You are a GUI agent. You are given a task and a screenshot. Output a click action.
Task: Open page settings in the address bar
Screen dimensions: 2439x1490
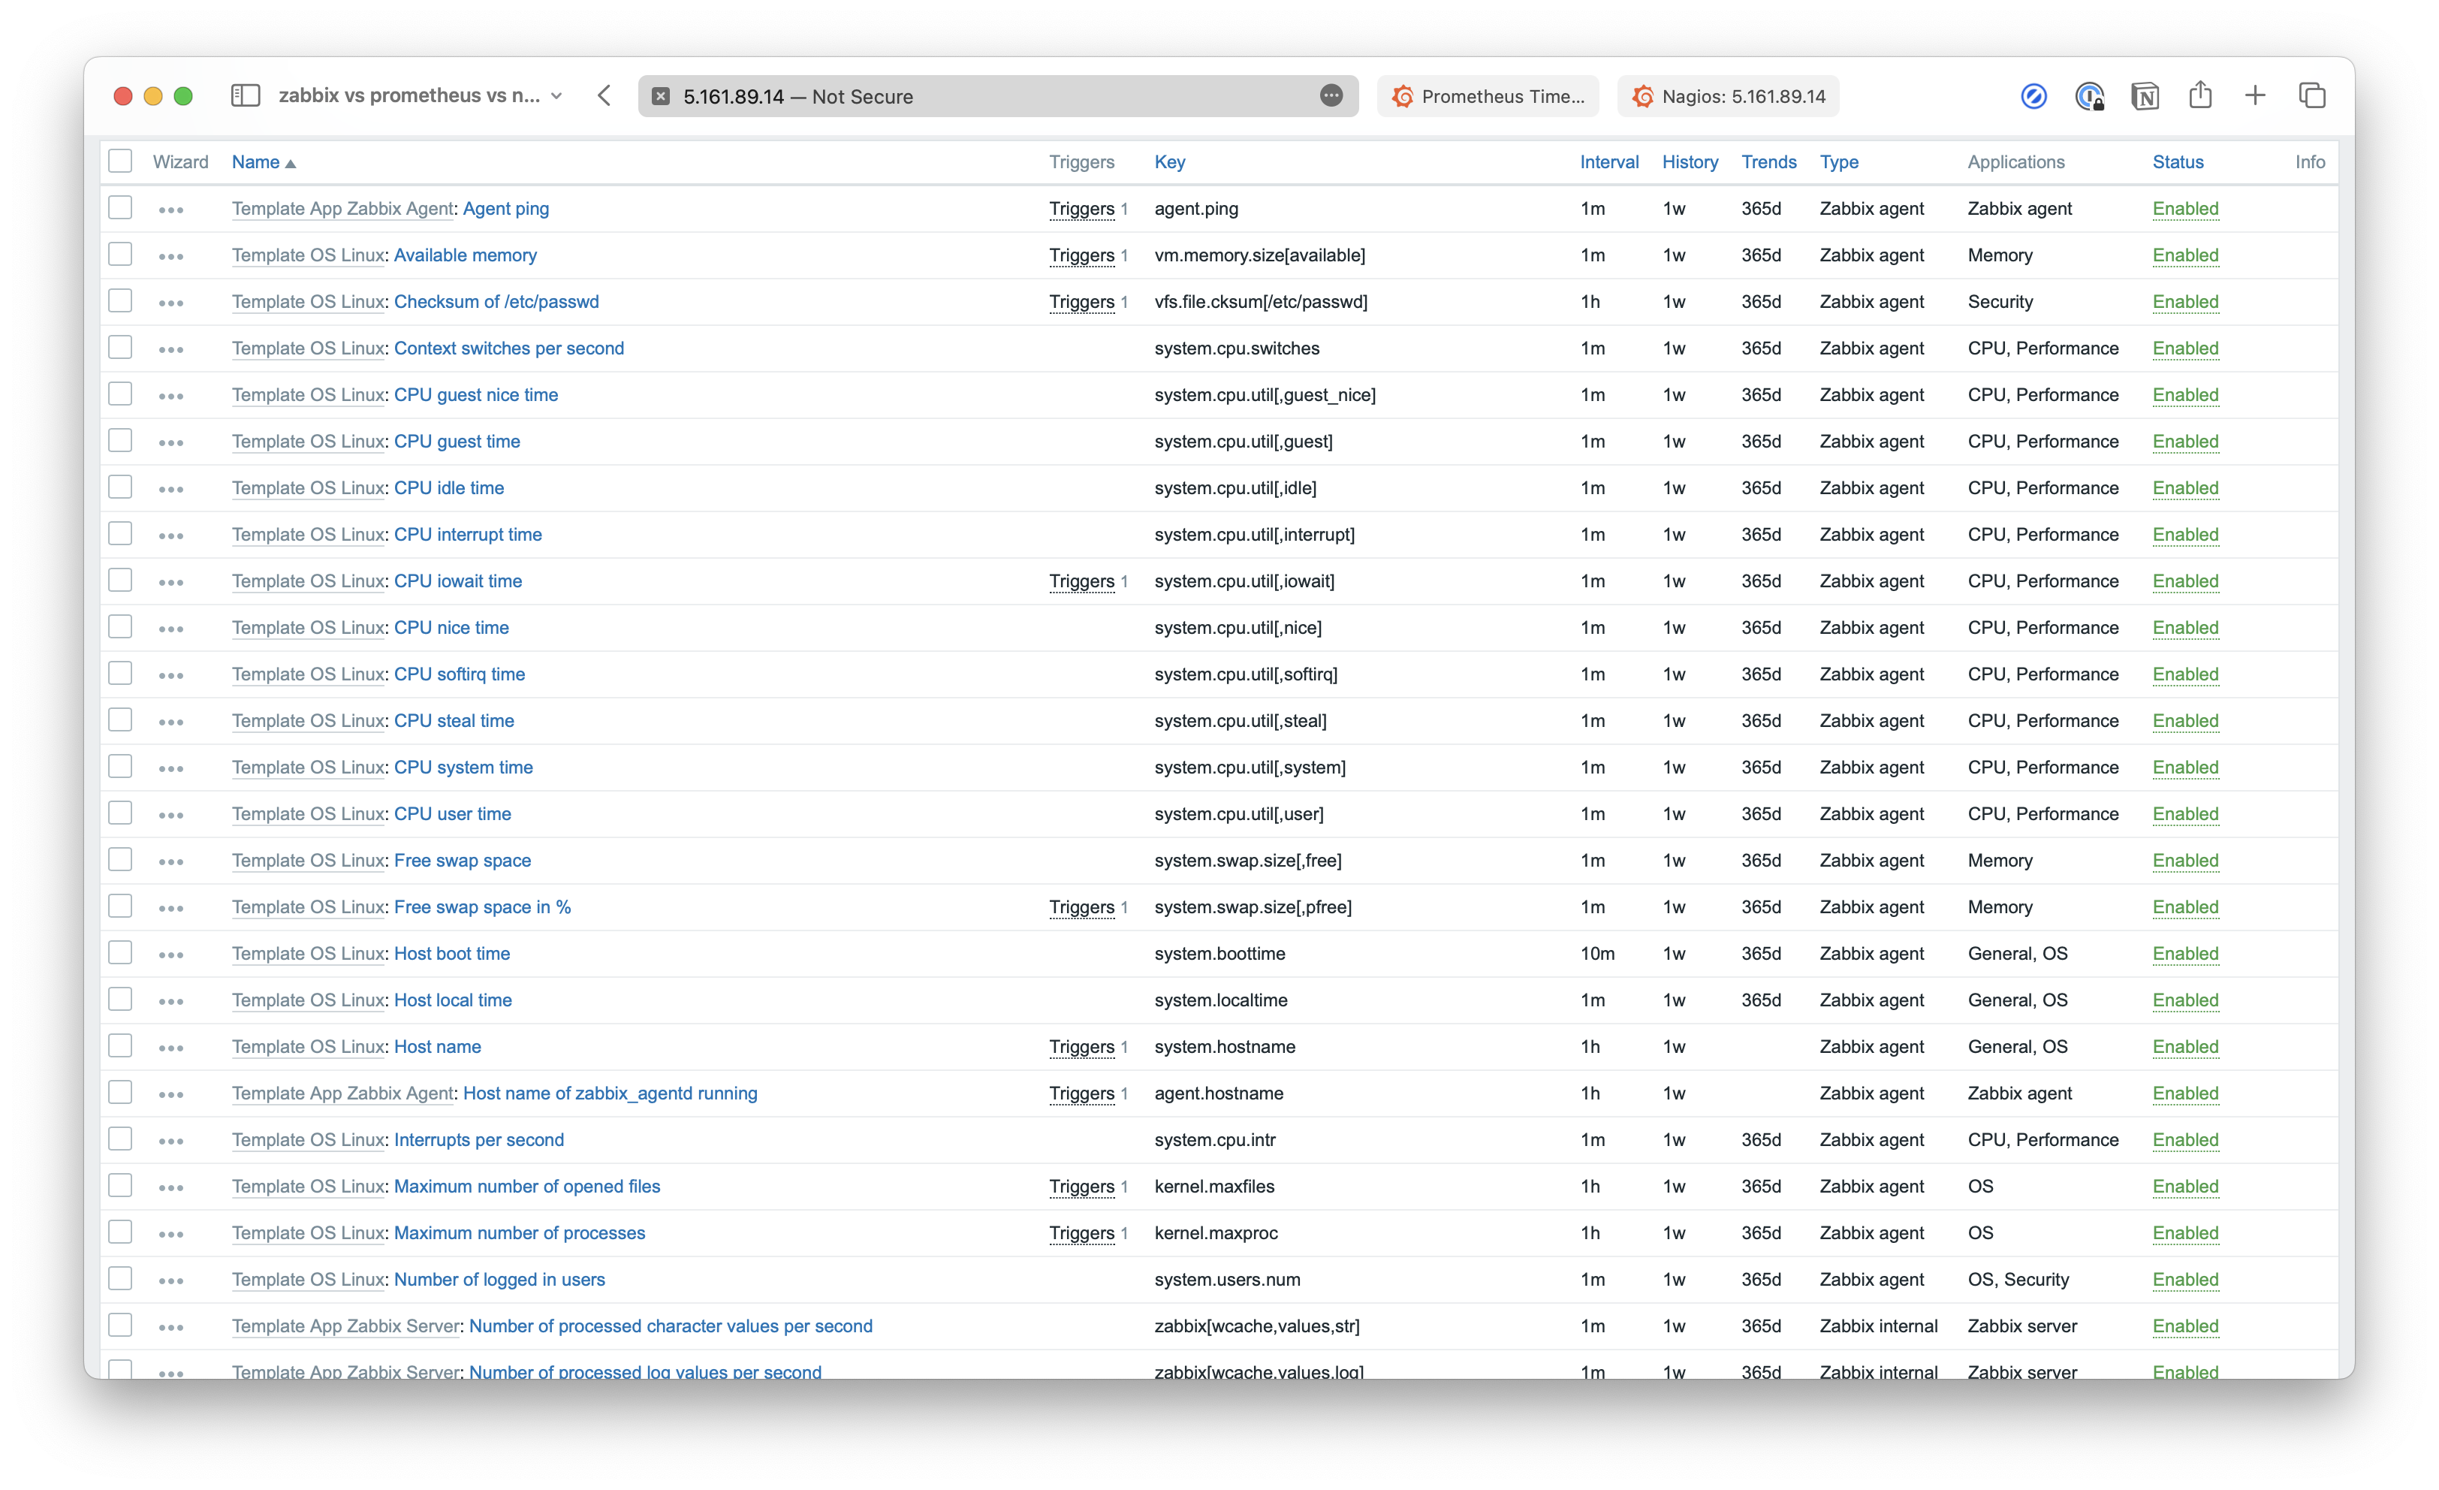coord(1331,96)
